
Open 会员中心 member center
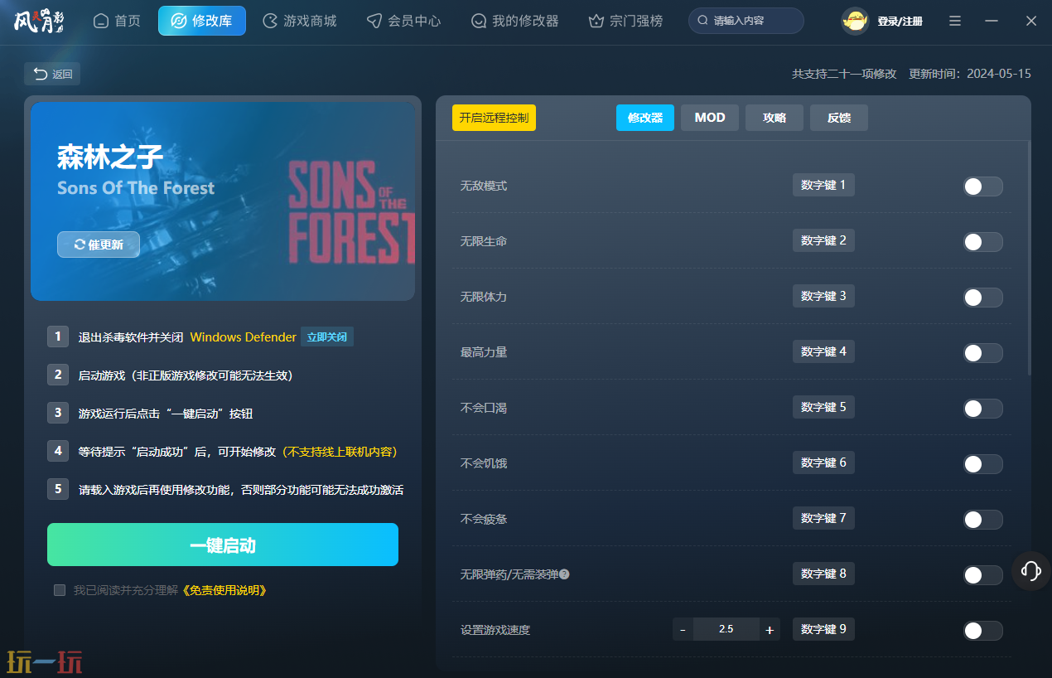[404, 21]
